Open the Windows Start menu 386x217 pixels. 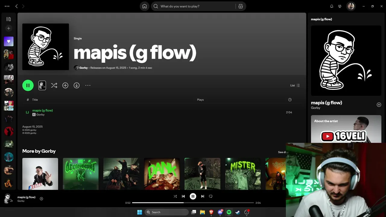[140, 212]
